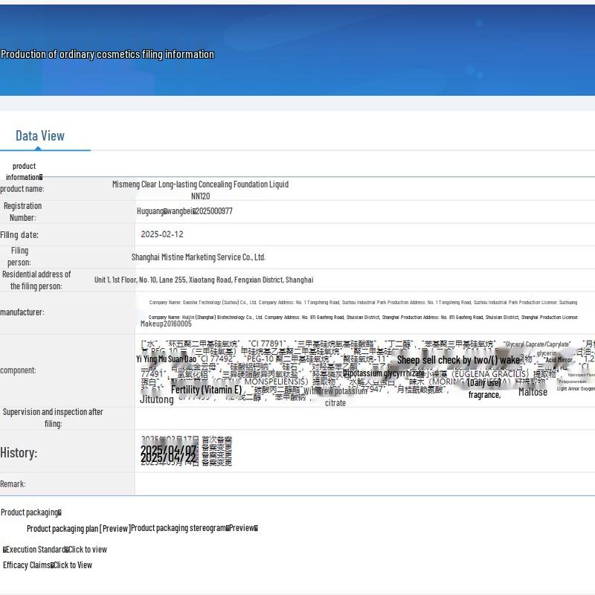Click 'Residential address of the filing person:' label

[x=36, y=280]
